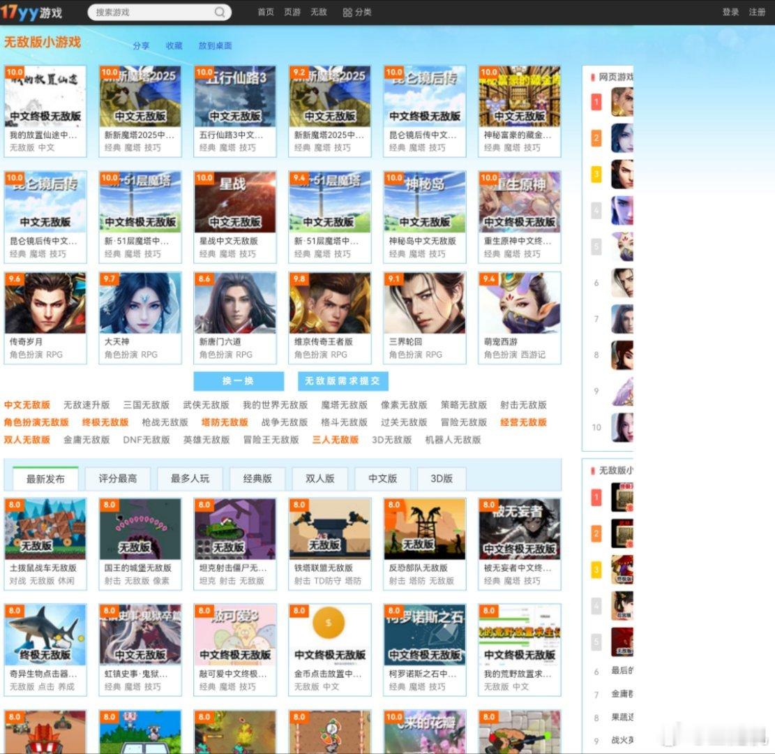
Task: Open the 坦克射击僵尸 game thumbnail
Action: click(235, 529)
